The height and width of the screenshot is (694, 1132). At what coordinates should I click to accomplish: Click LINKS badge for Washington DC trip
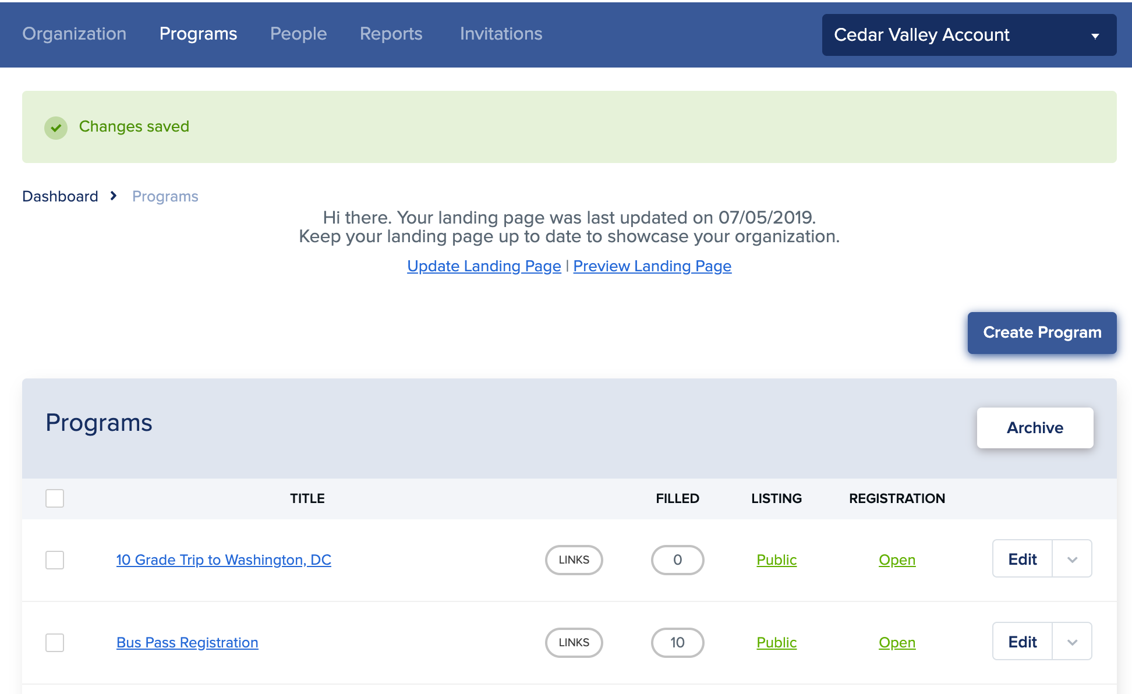click(x=574, y=560)
